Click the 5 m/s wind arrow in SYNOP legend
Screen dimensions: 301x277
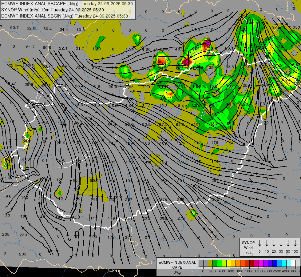(x=260, y=243)
